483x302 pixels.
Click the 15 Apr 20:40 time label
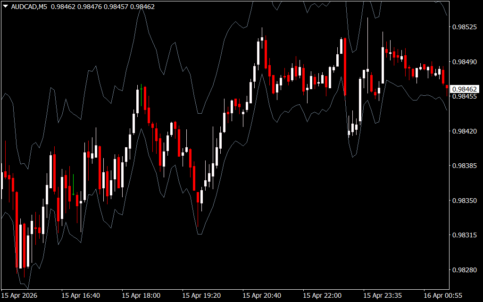[x=262, y=295]
